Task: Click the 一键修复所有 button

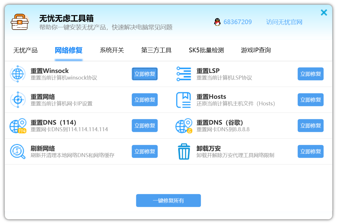Action: (x=168, y=200)
